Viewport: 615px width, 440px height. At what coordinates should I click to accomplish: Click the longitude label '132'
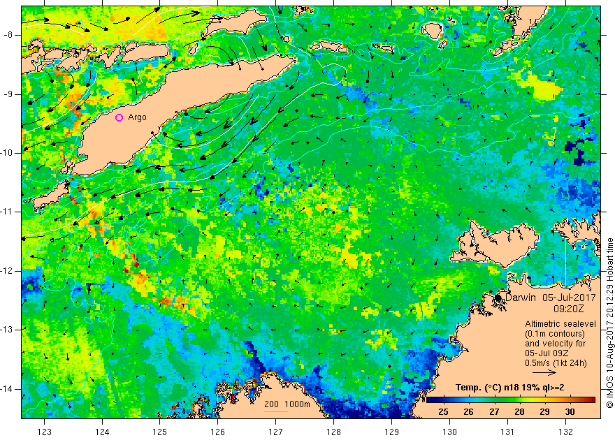tap(565, 432)
